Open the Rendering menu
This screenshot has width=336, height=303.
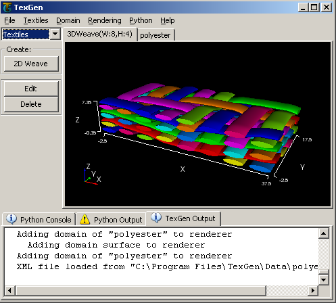105,20
